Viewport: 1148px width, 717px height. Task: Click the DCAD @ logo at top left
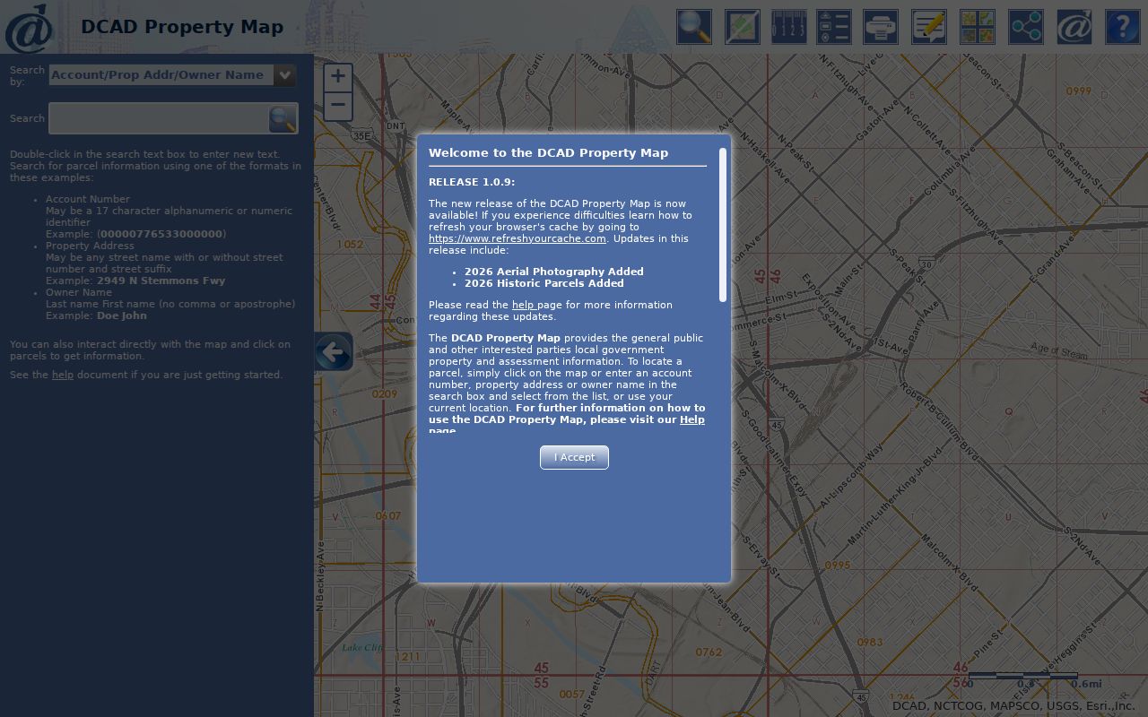pyautogui.click(x=29, y=28)
